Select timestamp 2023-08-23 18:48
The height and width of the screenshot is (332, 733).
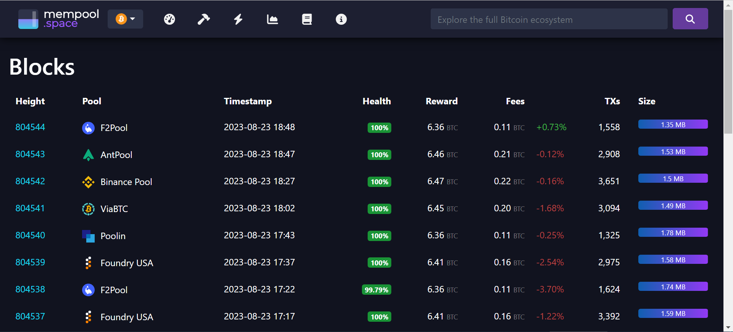pos(259,127)
